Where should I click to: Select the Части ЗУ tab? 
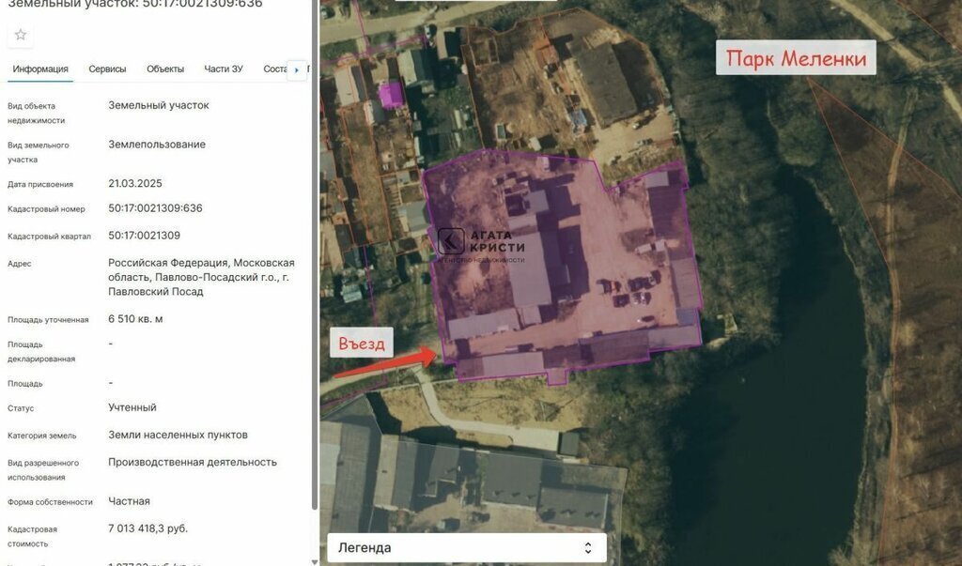(x=224, y=69)
